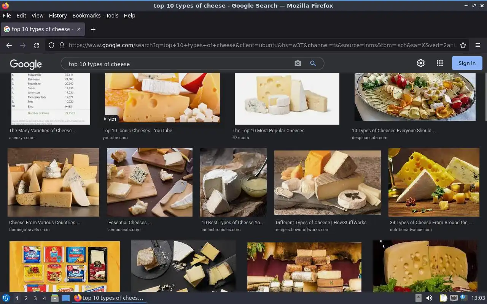
Task: Click the indiachronicles brie thumbnail
Action: click(x=233, y=182)
